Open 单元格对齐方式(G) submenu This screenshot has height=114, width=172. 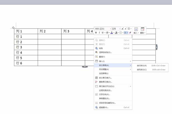coord(113,86)
